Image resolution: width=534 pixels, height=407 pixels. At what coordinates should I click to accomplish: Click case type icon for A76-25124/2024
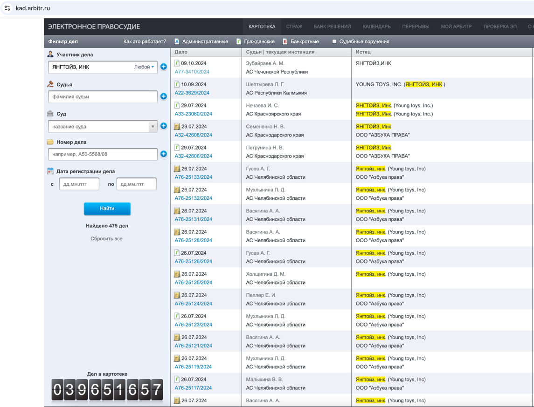click(177, 295)
